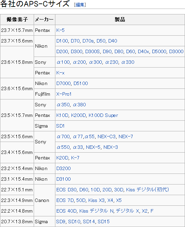Open the NEX-5 link
This screenshot has height=227, width=185.
93,147
